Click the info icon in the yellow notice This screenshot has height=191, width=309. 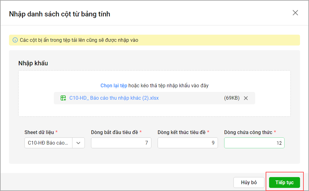pyautogui.click(x=15, y=40)
